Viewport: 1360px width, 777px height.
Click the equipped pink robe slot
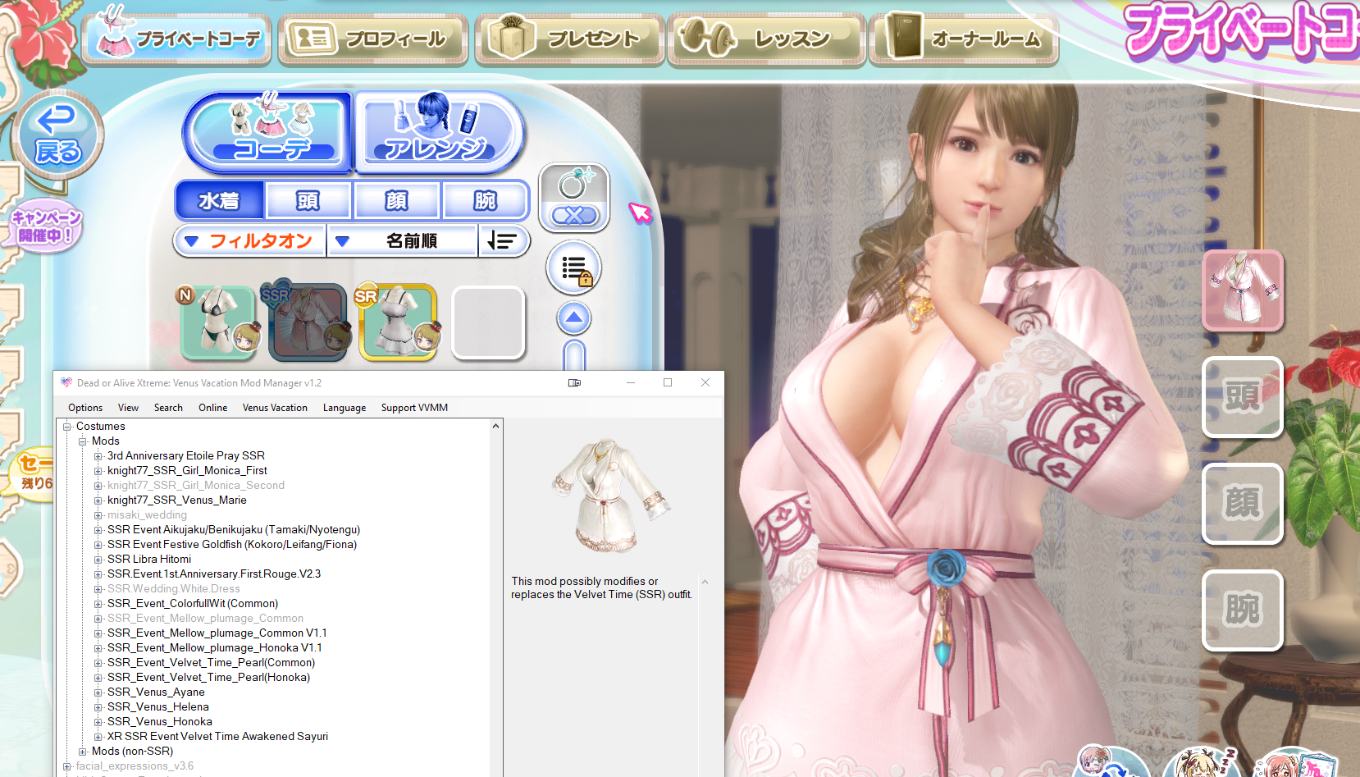[1243, 290]
